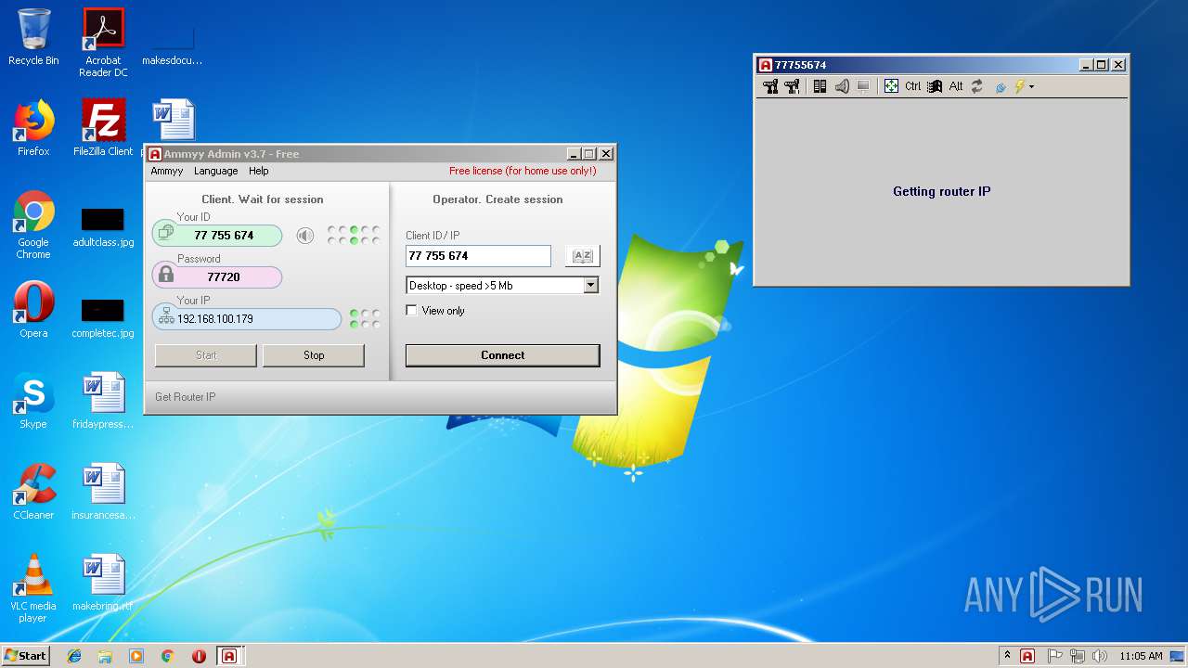The width and height of the screenshot is (1188, 668).
Task: Open Windows Explorer folder on taskbar
Action: tap(105, 656)
